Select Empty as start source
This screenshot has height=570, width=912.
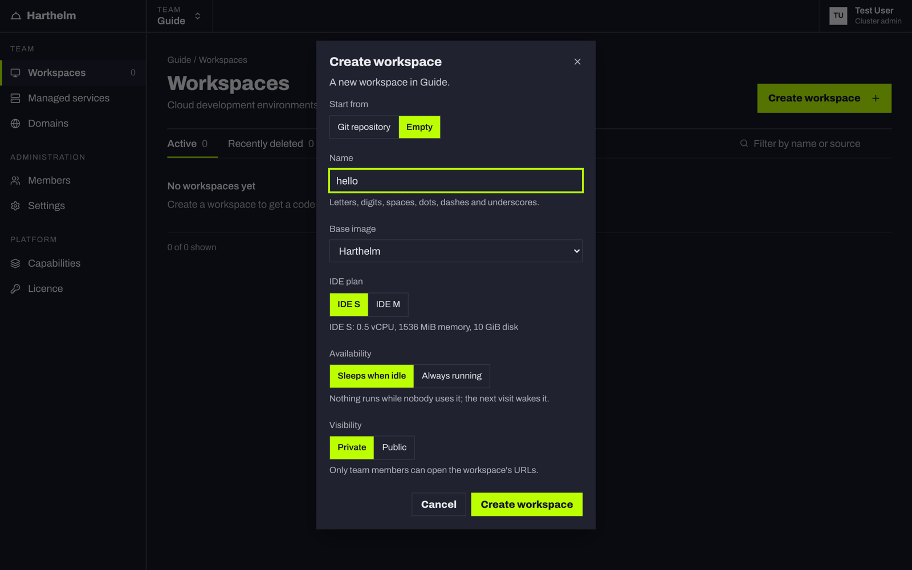coord(420,127)
